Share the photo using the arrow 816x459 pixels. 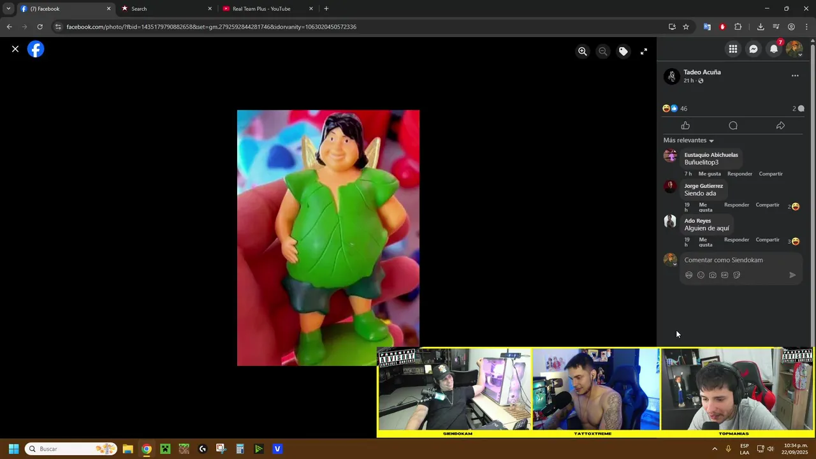pyautogui.click(x=780, y=126)
